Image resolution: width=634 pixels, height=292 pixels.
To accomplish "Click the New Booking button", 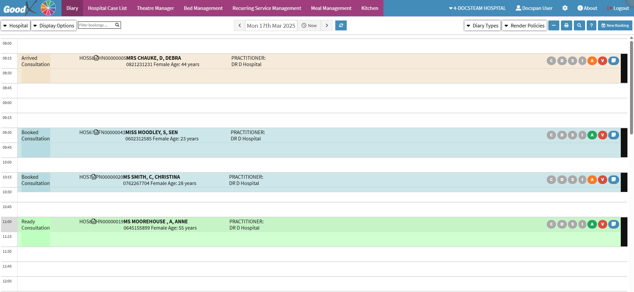I will [x=615, y=25].
